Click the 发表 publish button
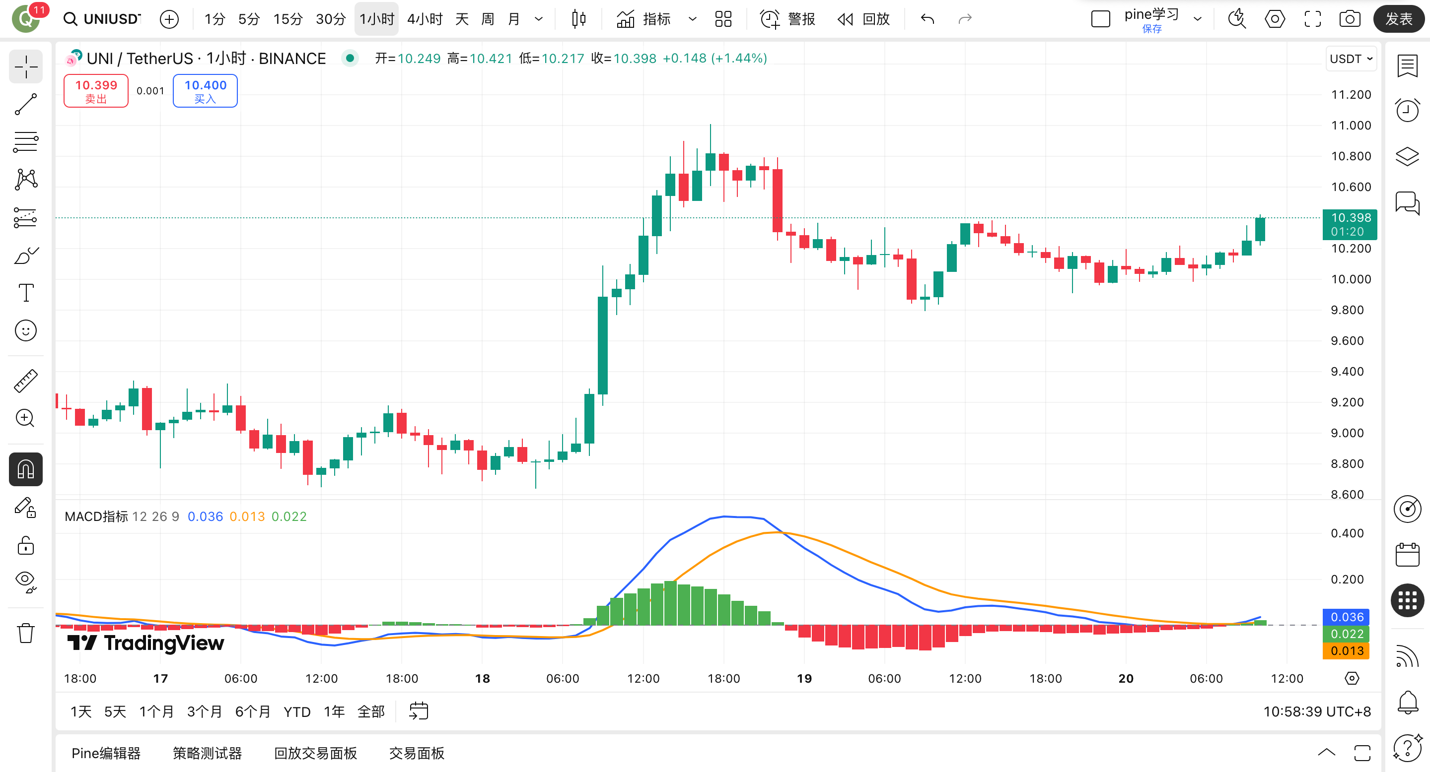This screenshot has height=772, width=1430. (x=1398, y=19)
